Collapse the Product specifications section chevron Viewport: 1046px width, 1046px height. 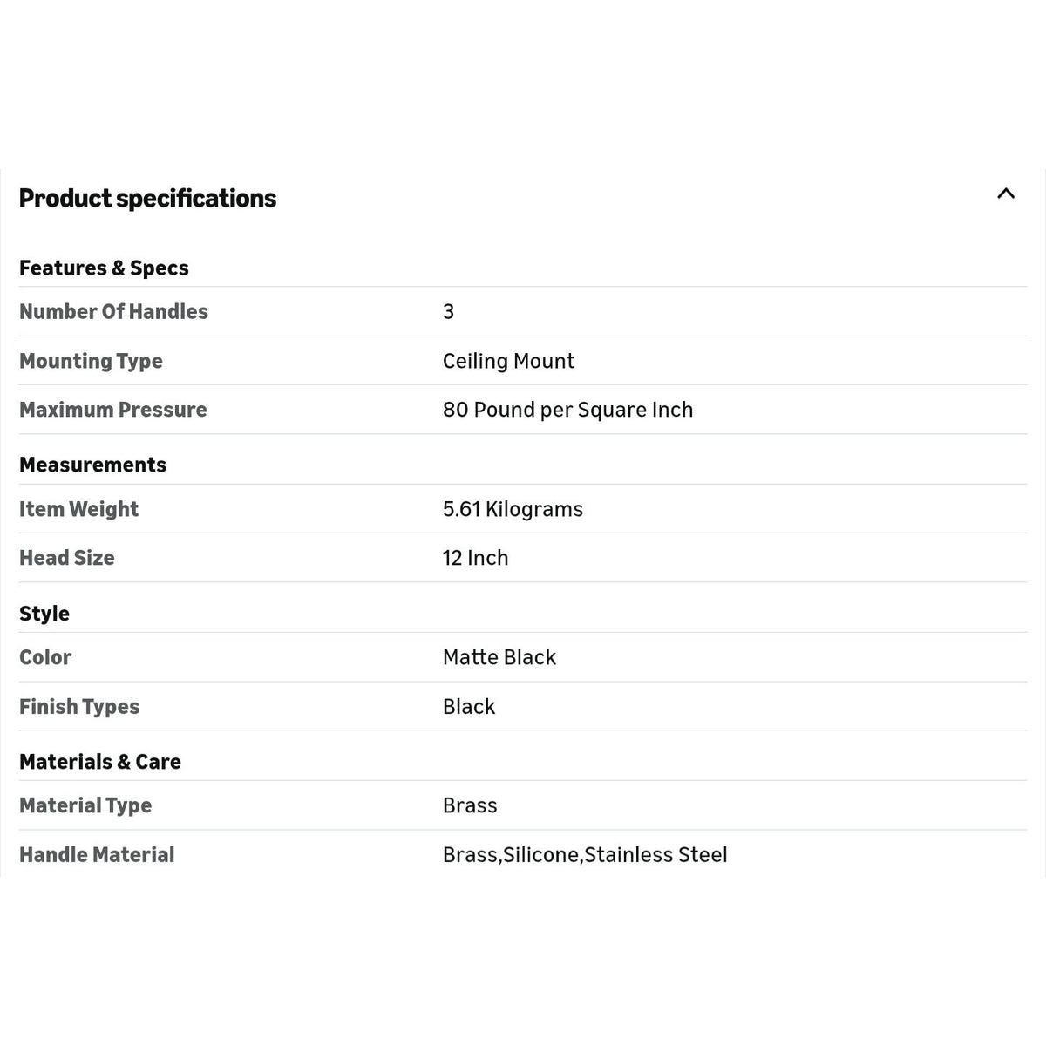coord(1006,194)
